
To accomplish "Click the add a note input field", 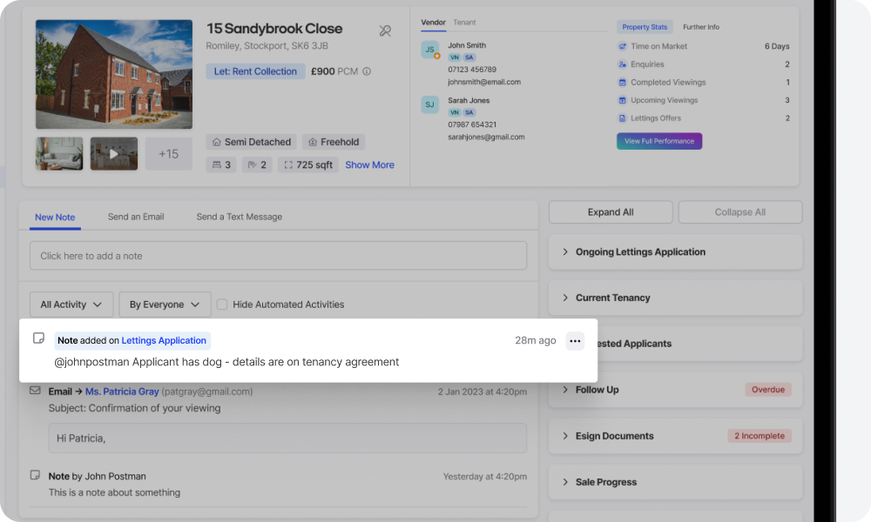I will (x=278, y=256).
